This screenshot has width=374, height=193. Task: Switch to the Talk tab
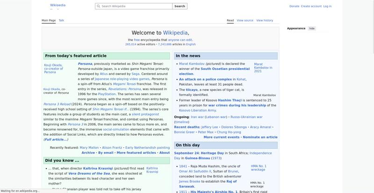(61, 21)
